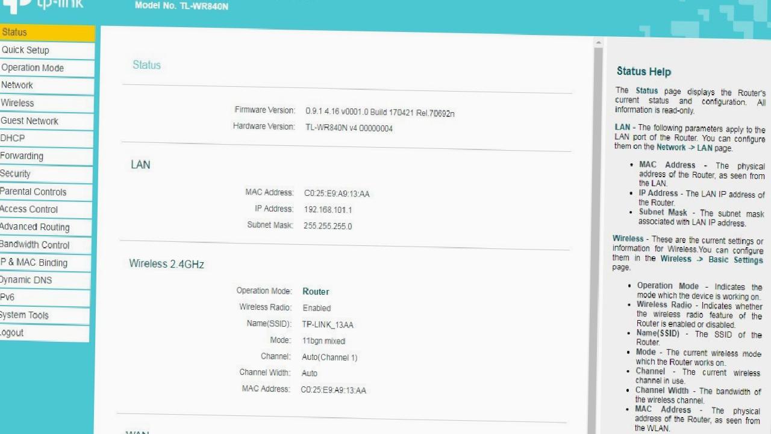Screen dimensions: 771x434
Task: Click Channel Width value Auto
Action: (310, 374)
